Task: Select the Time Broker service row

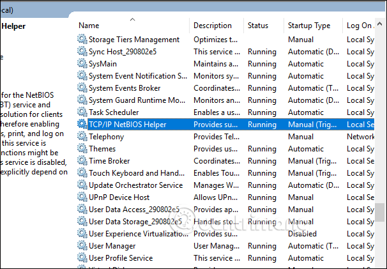Action: [109, 161]
